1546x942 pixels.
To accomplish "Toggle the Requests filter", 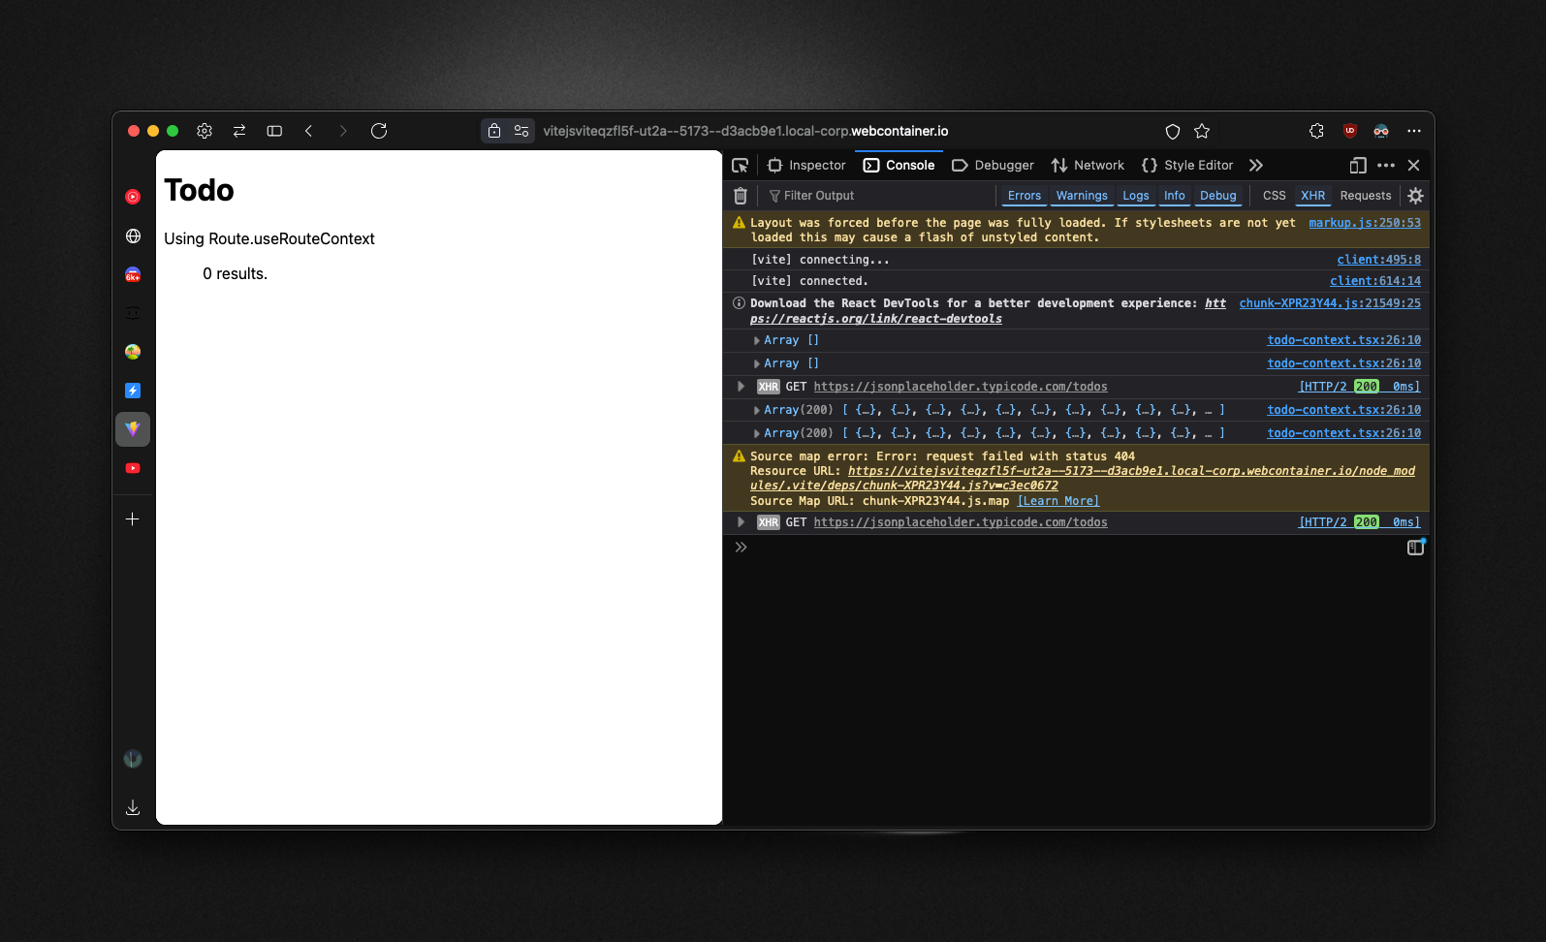I will [x=1366, y=196].
